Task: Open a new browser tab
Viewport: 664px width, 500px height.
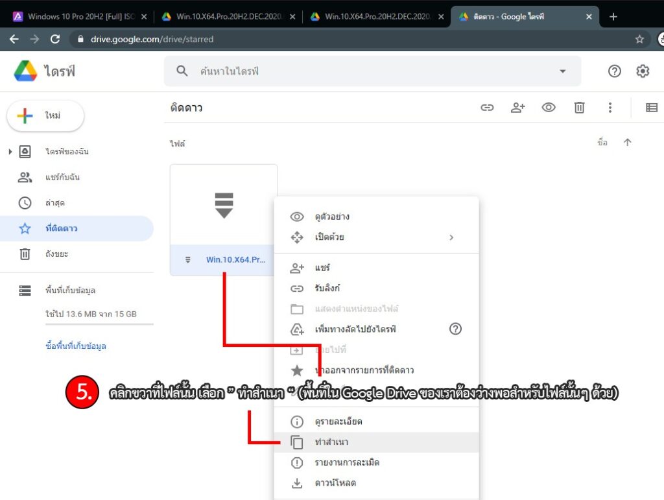Action: [x=613, y=16]
